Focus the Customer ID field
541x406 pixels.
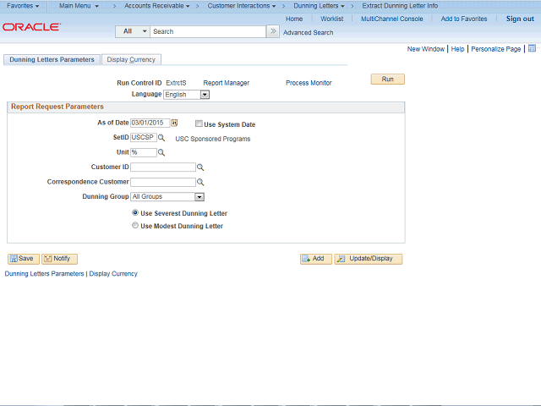point(163,167)
